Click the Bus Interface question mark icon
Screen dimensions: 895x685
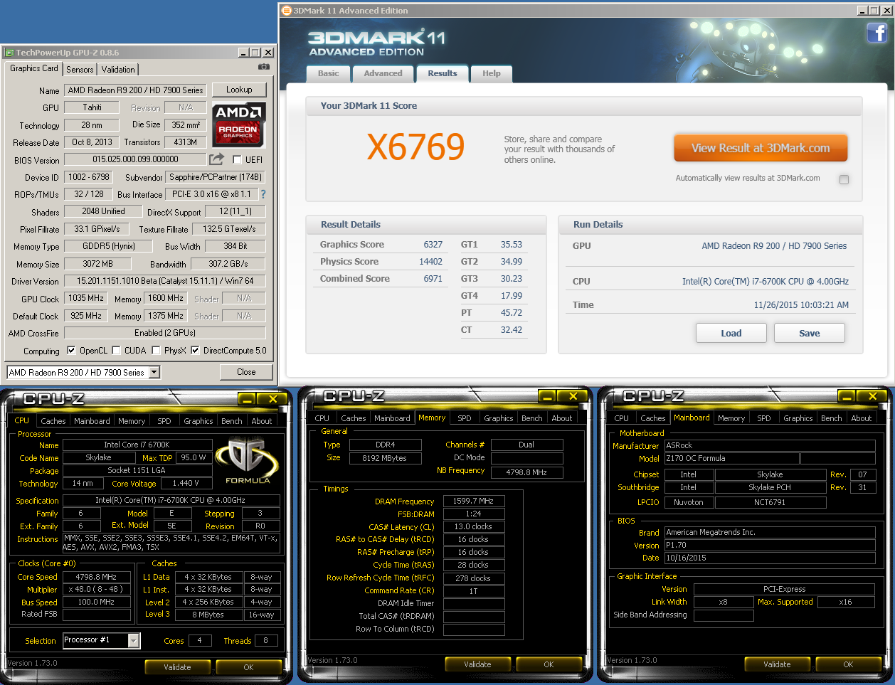click(x=263, y=194)
